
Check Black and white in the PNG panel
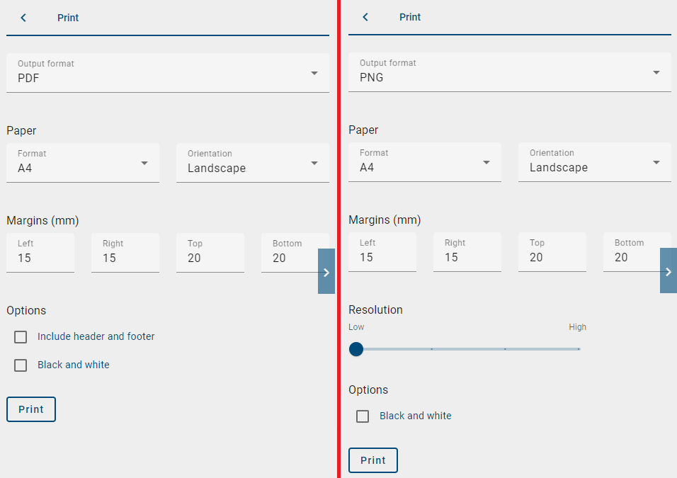363,416
